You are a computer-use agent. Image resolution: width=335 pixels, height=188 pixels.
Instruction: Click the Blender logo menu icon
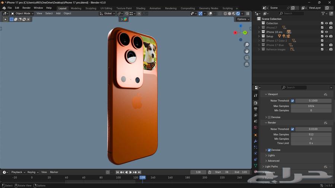pyautogui.click(x=4, y=8)
